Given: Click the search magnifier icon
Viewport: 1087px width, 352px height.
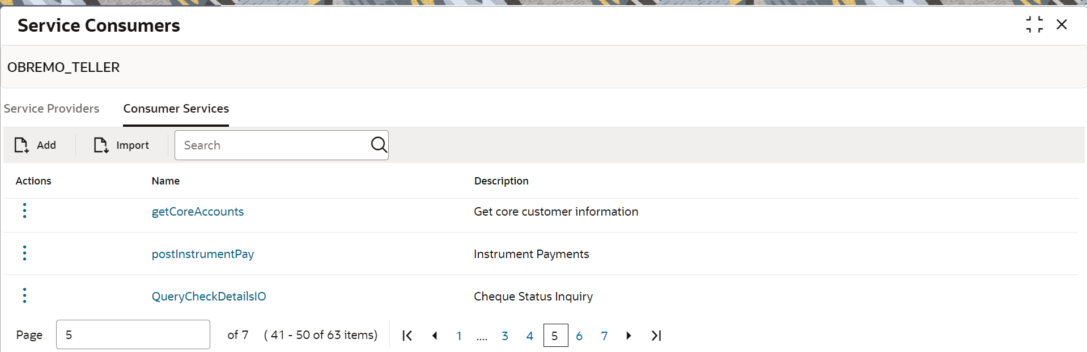Looking at the screenshot, I should pos(379,145).
